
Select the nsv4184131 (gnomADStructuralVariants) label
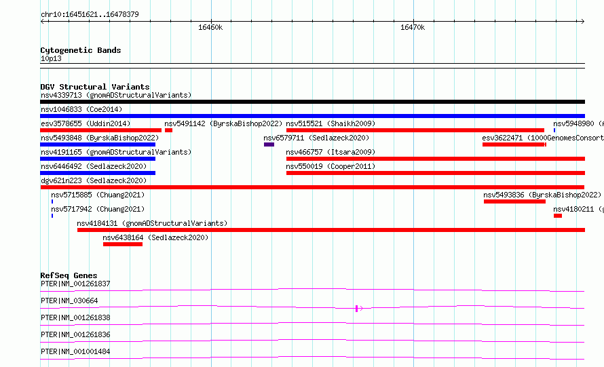[x=152, y=223]
